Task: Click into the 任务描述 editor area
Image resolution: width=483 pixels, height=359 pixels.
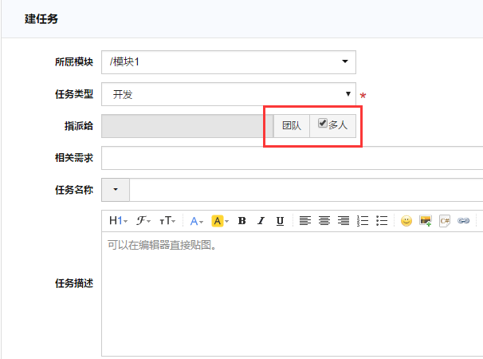Action: tap(292, 294)
